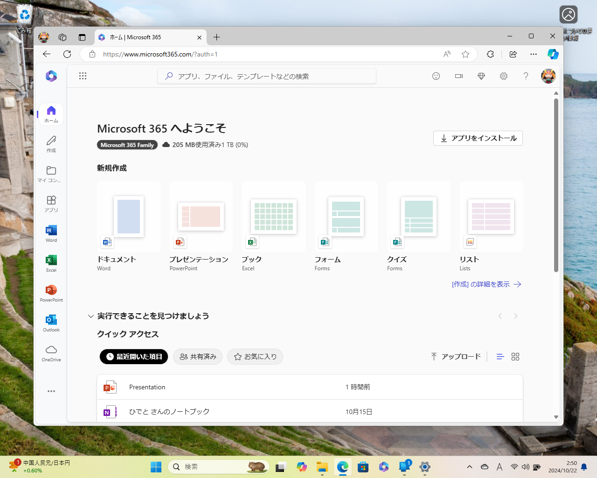Screen dimensions: 597x478
Task: Show お気に入り items only
Action: [x=255, y=356]
